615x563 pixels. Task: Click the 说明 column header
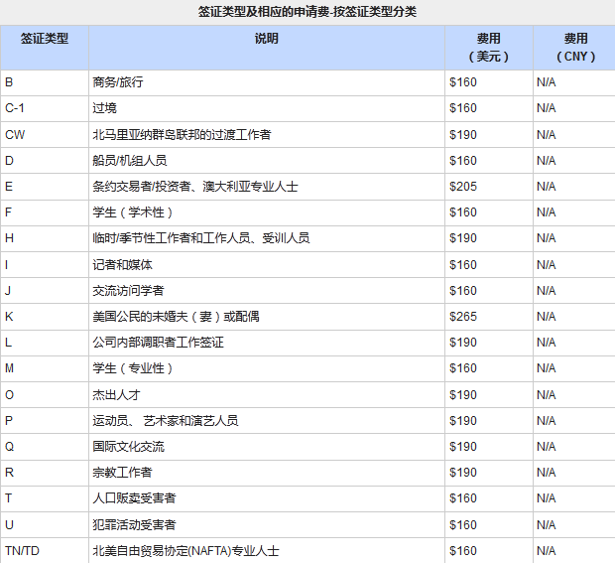tap(266, 39)
